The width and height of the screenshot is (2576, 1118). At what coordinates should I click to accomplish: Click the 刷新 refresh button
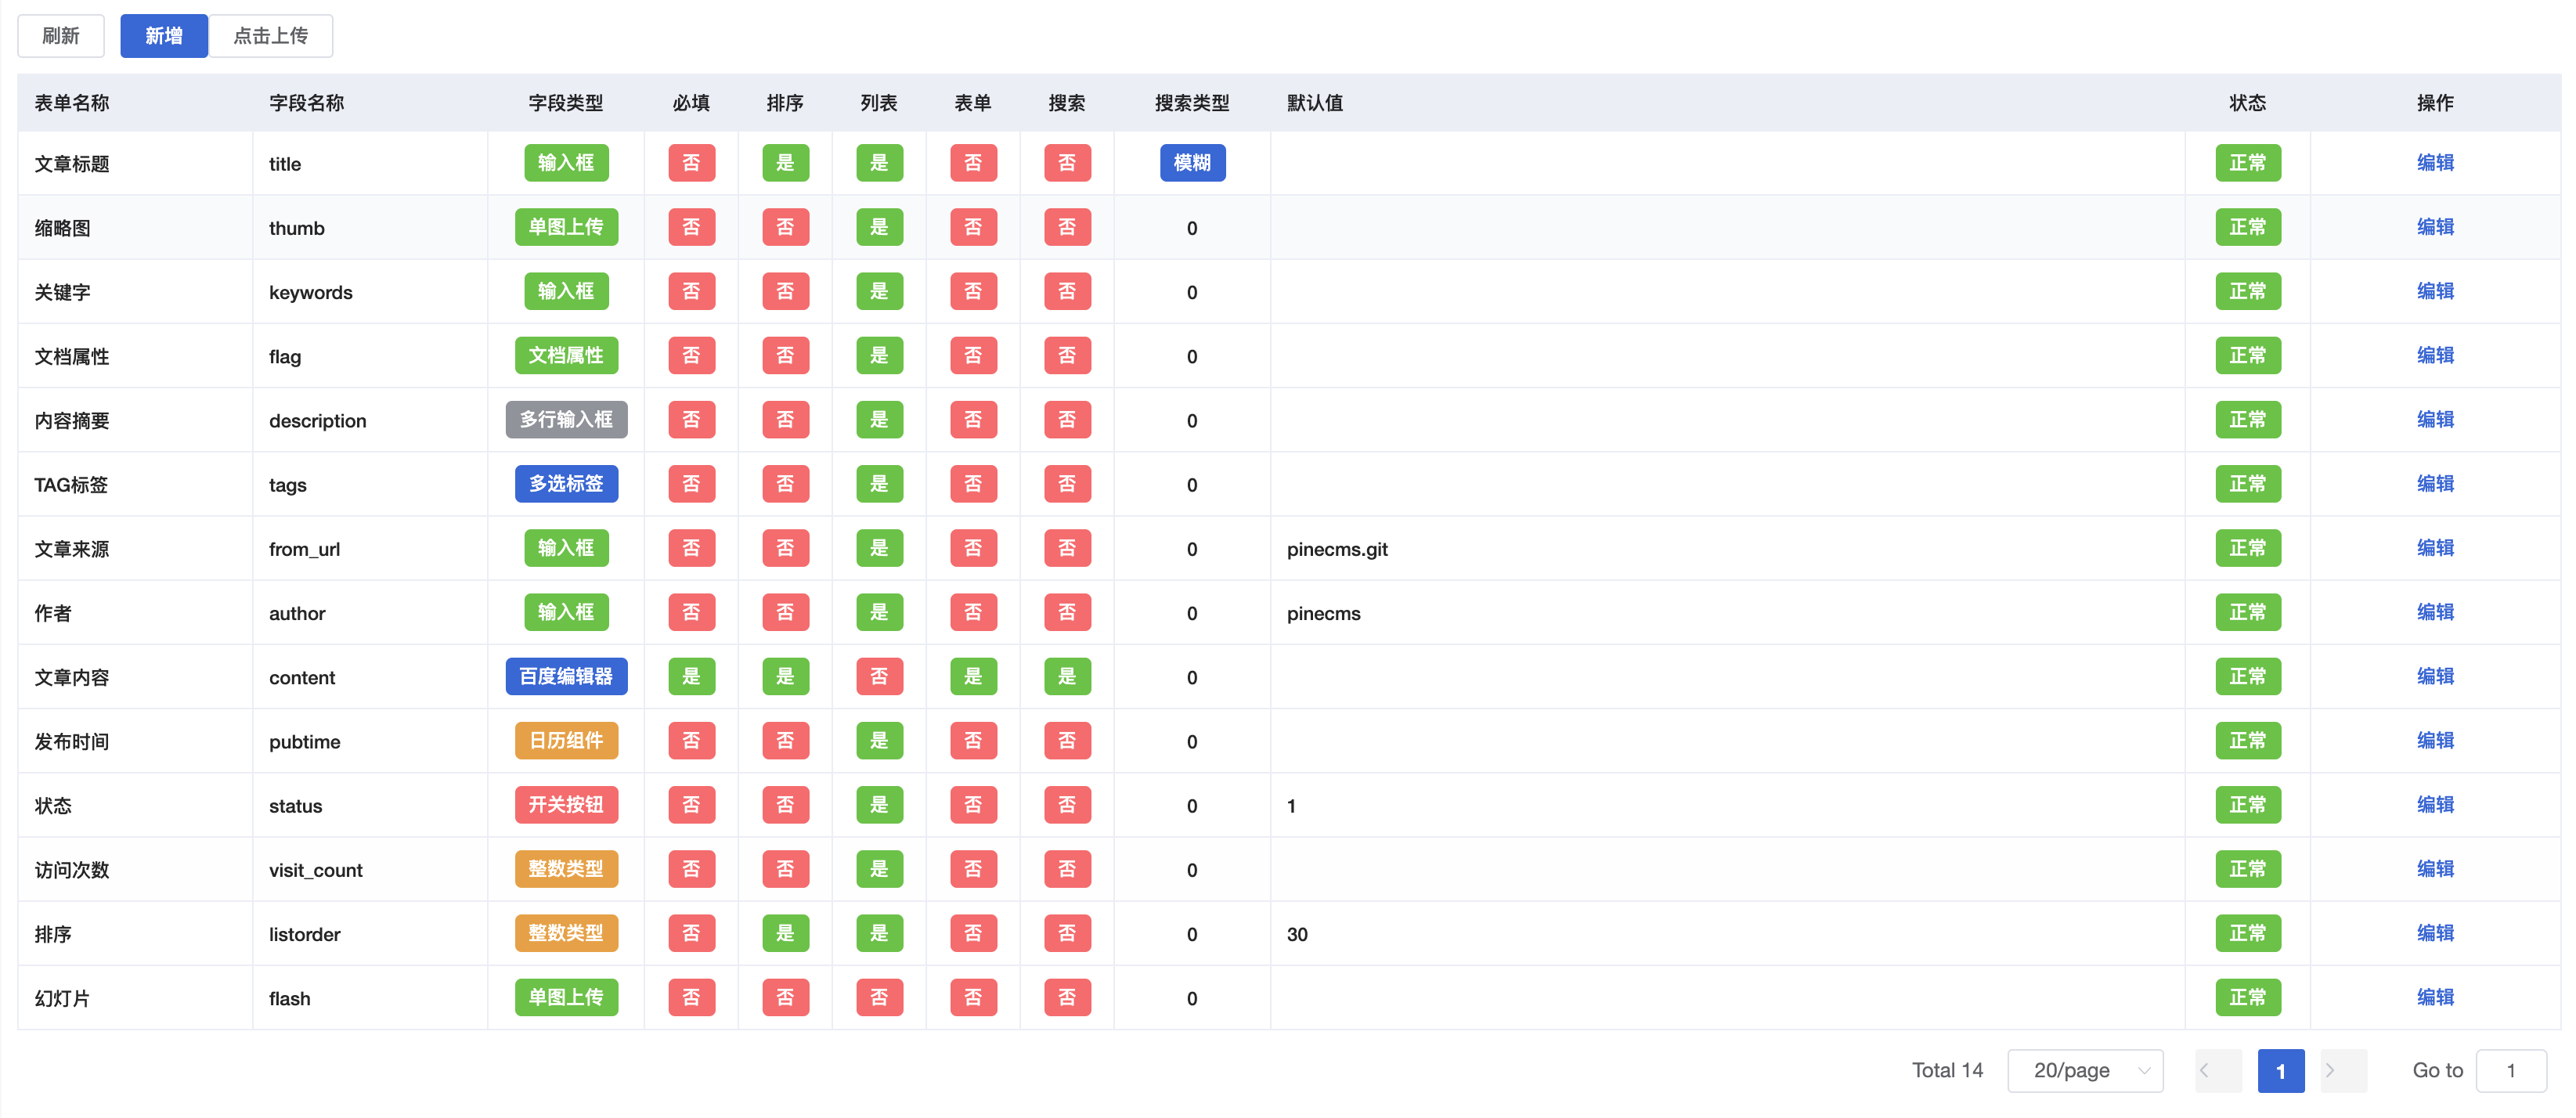(x=60, y=36)
